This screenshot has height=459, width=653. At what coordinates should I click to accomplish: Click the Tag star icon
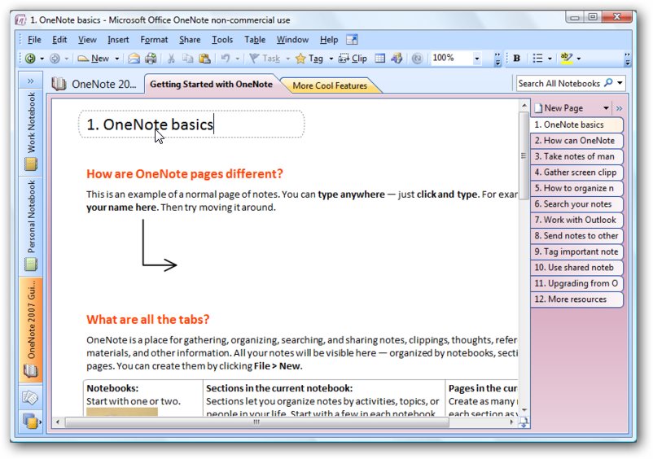tap(300, 59)
